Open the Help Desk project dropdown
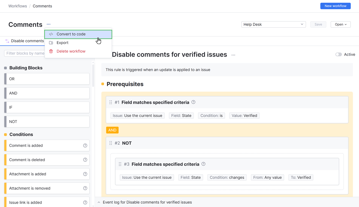Image resolution: width=359 pixels, height=207 pixels. (273, 24)
